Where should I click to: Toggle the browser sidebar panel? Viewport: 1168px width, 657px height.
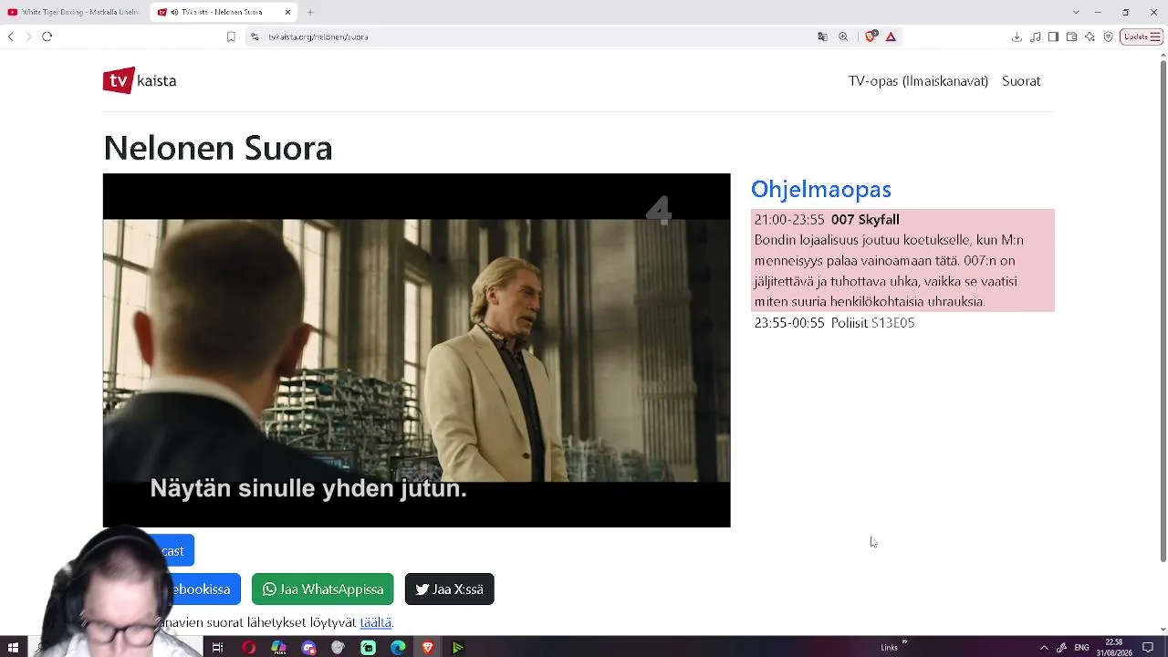pyautogui.click(x=1053, y=36)
